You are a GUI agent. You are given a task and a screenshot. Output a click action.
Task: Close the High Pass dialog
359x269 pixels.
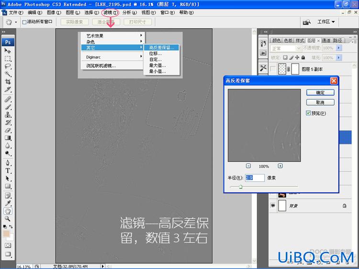pyautogui.click(x=334, y=81)
